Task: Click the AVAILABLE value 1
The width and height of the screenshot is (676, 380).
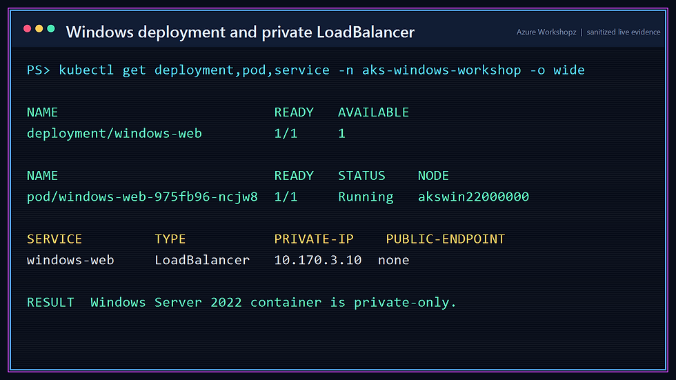Action: [x=342, y=134]
